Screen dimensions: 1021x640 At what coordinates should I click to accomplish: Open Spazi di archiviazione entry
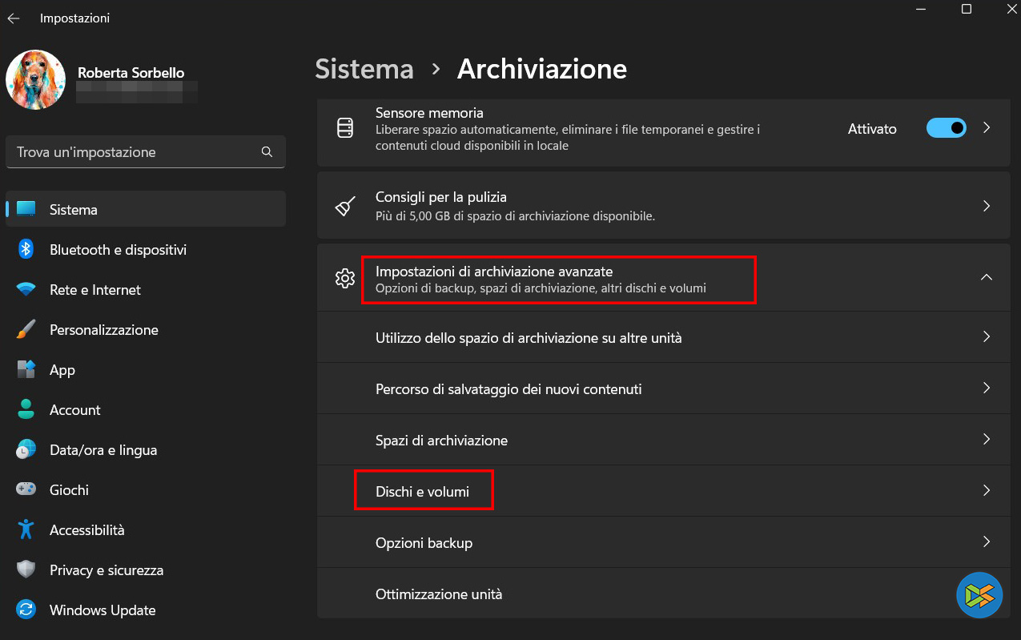(441, 440)
